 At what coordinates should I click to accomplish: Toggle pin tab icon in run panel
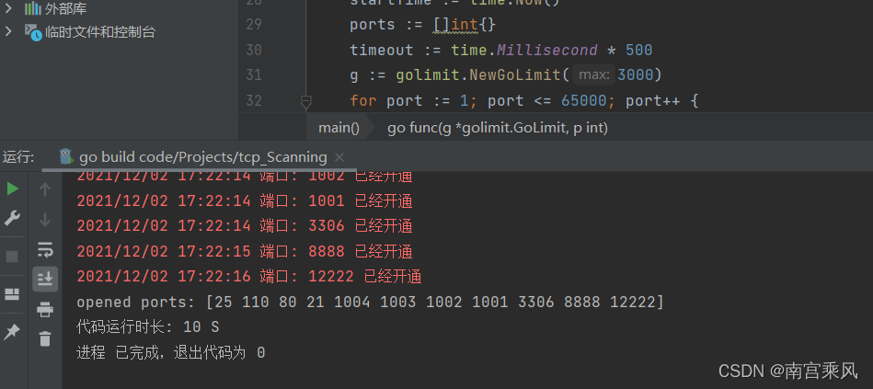click(x=12, y=332)
